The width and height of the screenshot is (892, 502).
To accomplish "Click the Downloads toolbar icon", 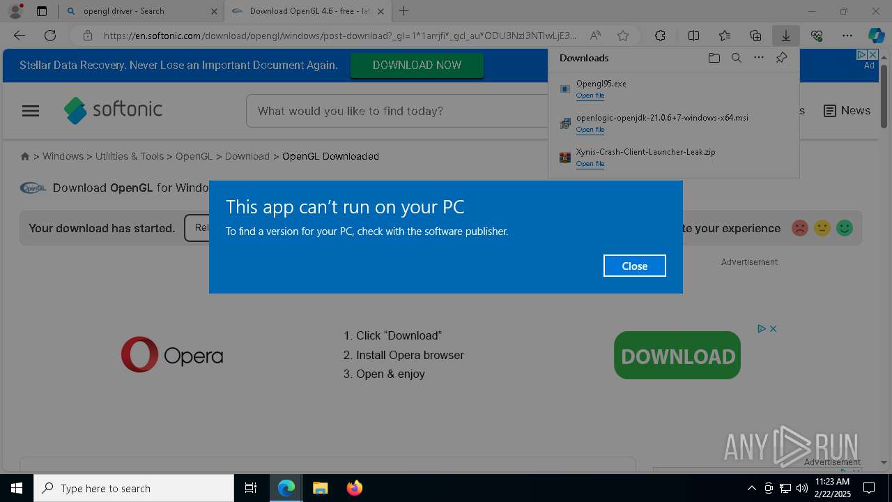I will point(785,36).
